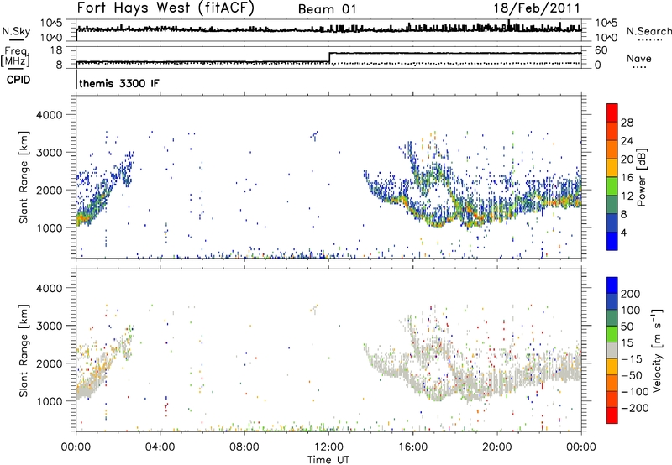Click the '16' power scale value
The height and width of the screenshot is (465, 672).
[x=627, y=178]
